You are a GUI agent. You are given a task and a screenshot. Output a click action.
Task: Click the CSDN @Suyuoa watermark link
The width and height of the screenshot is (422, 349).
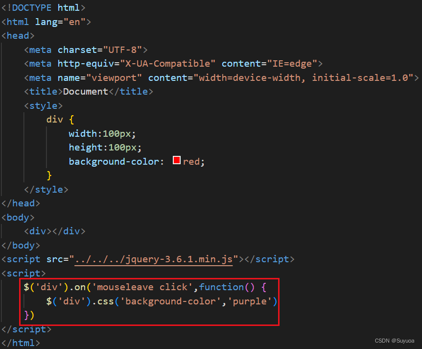[395, 340]
